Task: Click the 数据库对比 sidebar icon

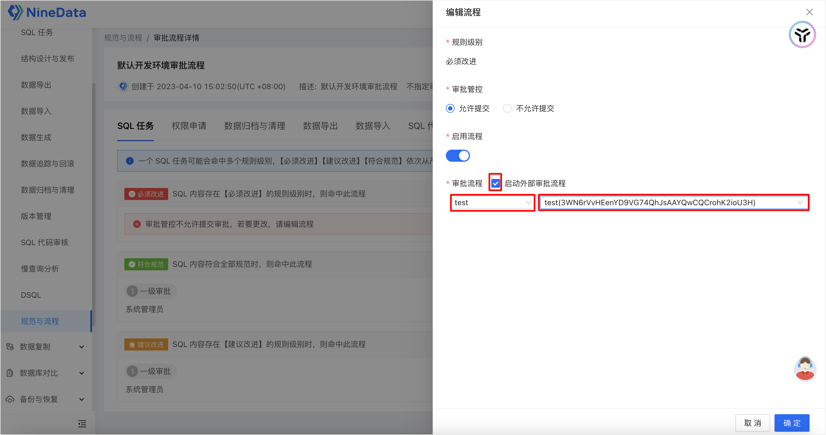Action: [10, 373]
